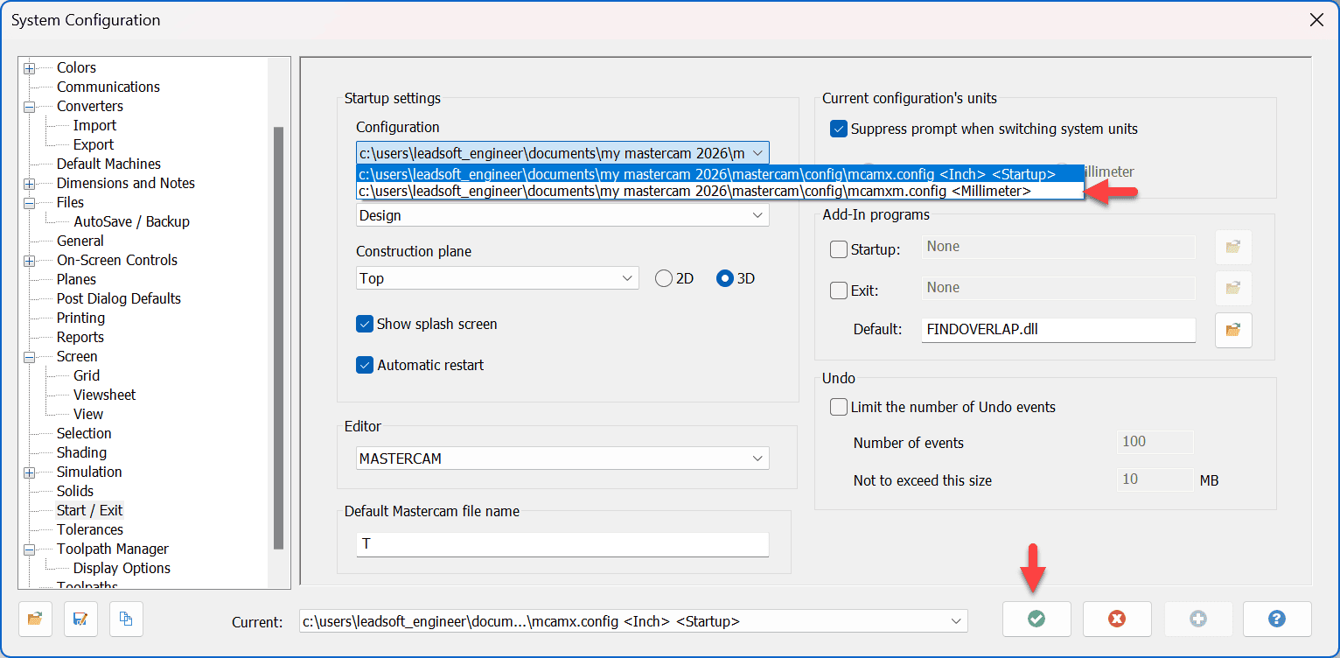
Task: Open help with the question mark button
Action: click(x=1277, y=619)
